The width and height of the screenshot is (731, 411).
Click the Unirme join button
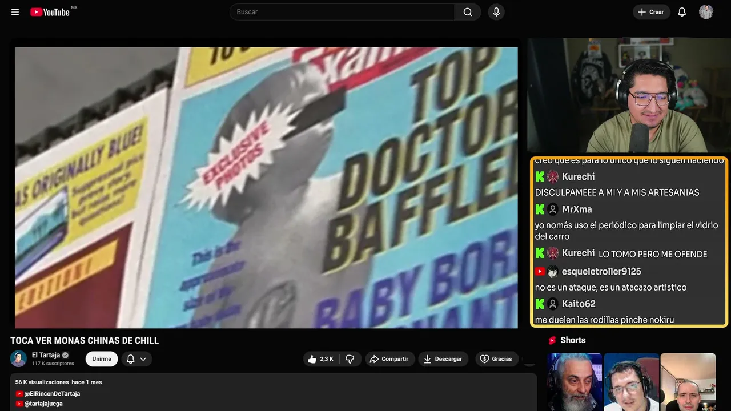[x=102, y=359]
